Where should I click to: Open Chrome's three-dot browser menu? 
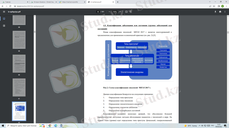tap(226, 6)
